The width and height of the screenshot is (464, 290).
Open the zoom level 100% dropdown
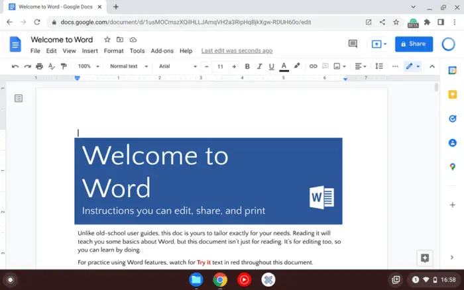click(x=88, y=66)
